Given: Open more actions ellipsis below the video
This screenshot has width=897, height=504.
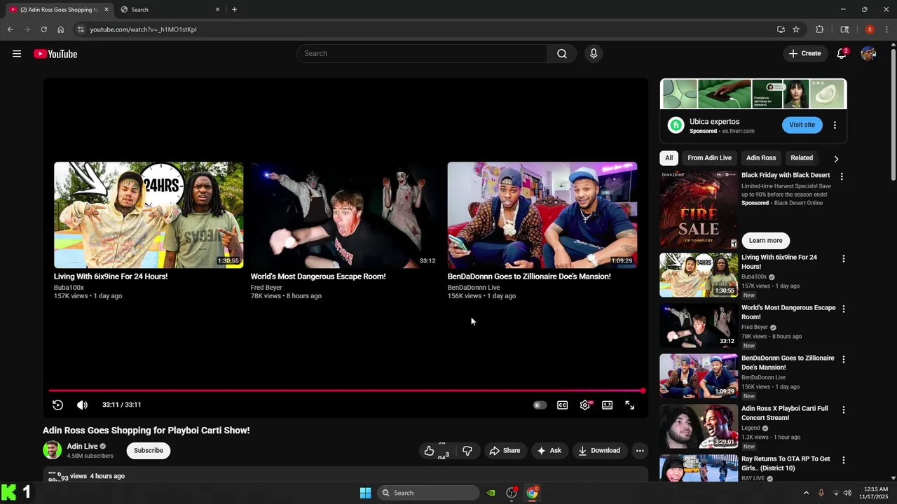Looking at the screenshot, I should pyautogui.click(x=640, y=451).
